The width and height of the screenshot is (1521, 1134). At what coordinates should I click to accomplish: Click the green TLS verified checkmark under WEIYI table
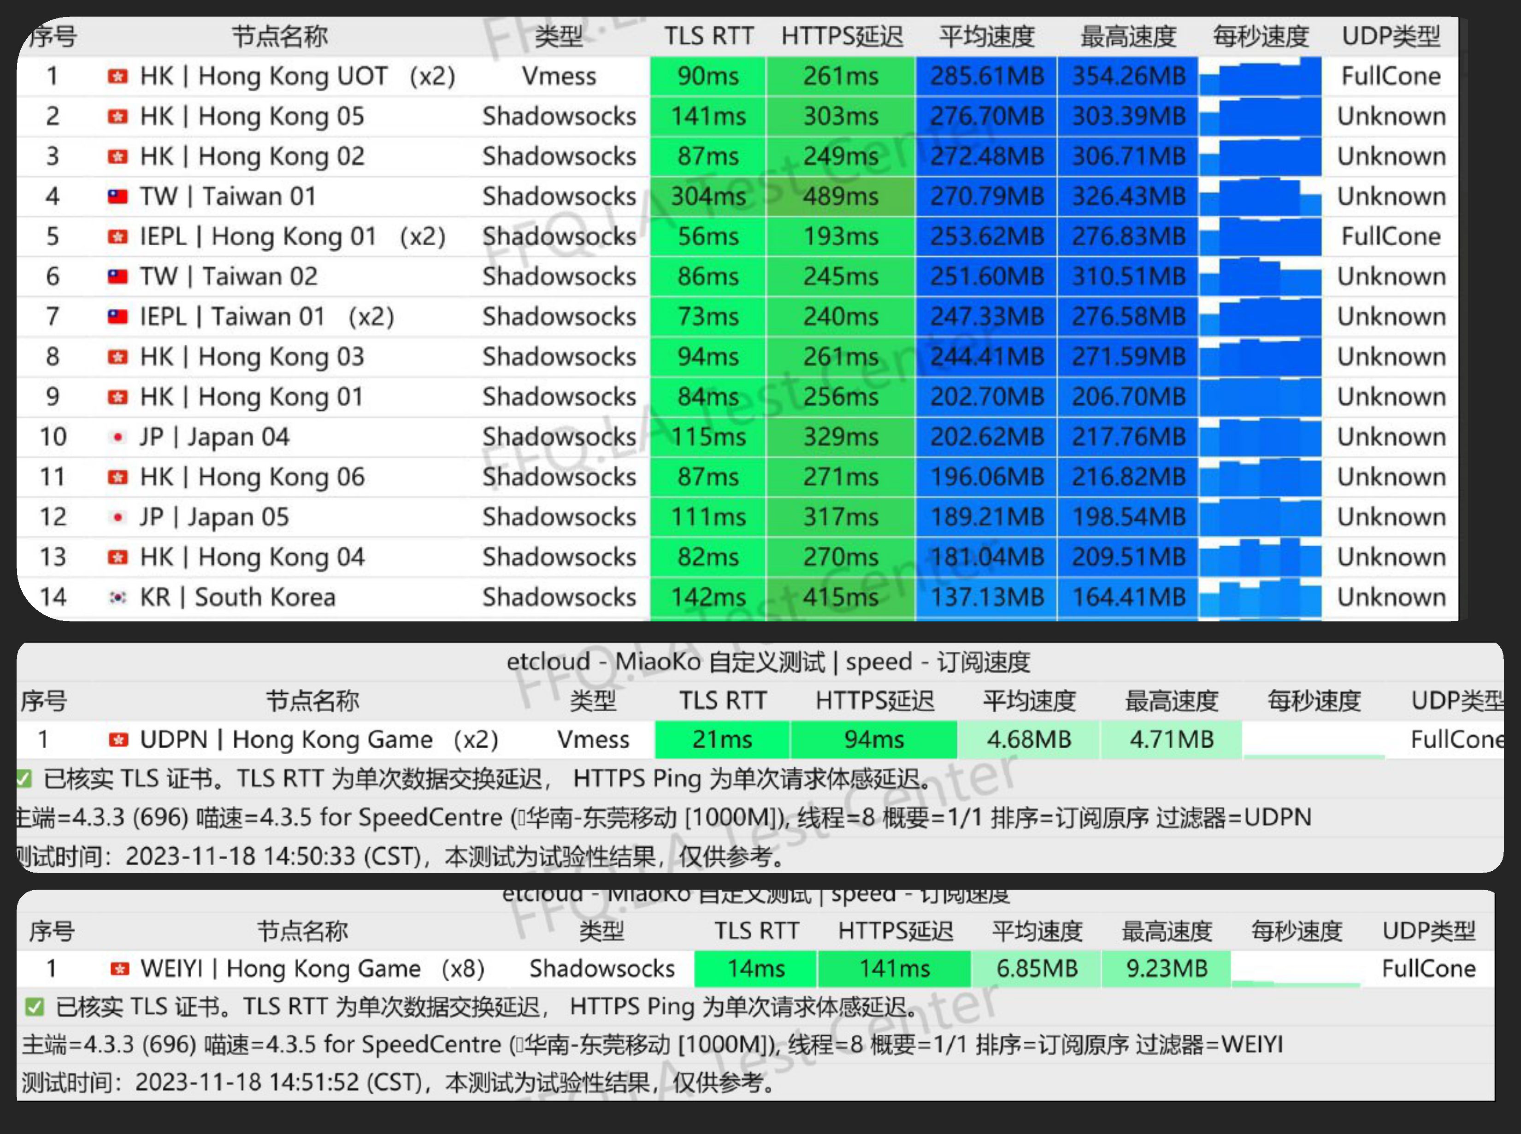[34, 1007]
